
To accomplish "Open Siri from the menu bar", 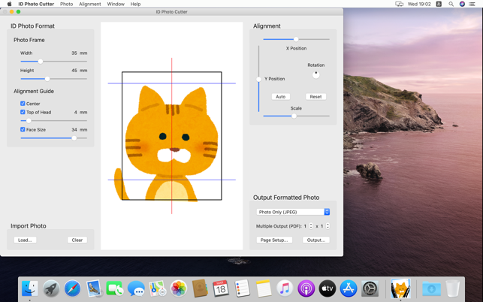I will click(x=462, y=4).
